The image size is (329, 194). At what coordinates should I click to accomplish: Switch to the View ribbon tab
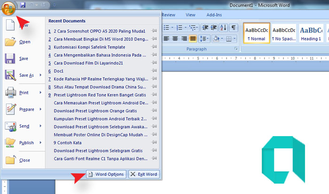coord(190,15)
